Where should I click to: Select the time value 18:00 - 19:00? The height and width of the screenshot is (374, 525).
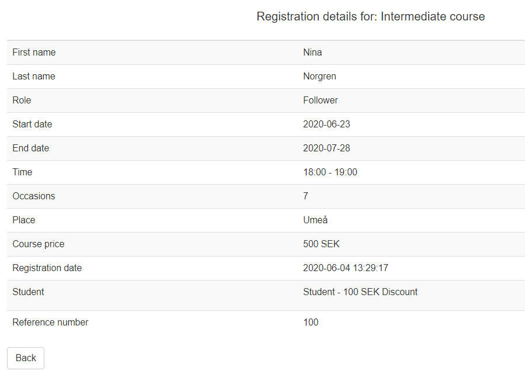pos(330,172)
